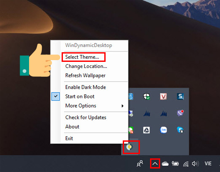
Task: Open Wi-Fi network icon in taskbar
Action: click(x=186, y=164)
